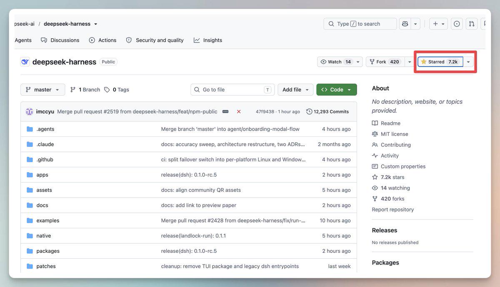500x287 pixels.
Task: Open the .github folder
Action: click(x=45, y=160)
